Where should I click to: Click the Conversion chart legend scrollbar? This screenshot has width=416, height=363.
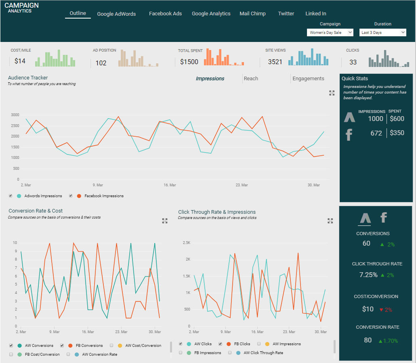coord(170,347)
